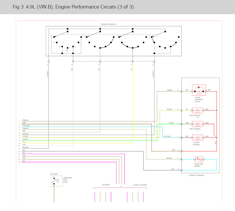
Task: Click the YEL label at pin 9
Action: click(24, 142)
